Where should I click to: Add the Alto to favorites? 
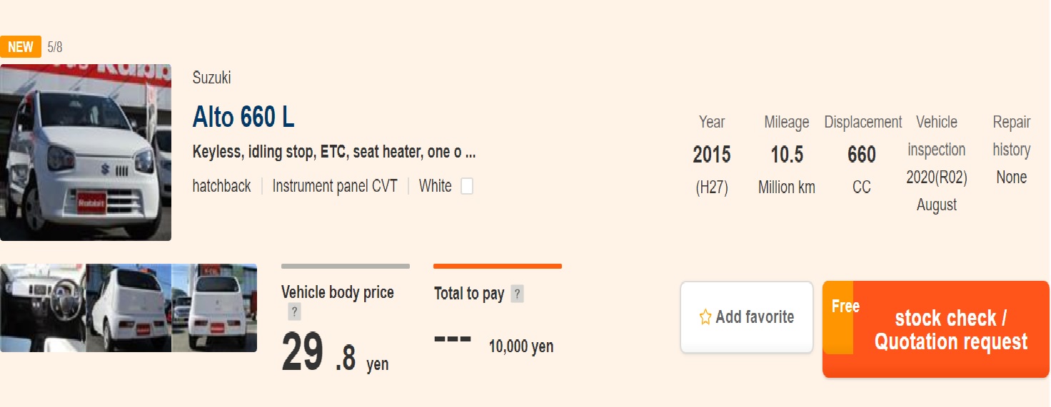coord(746,317)
